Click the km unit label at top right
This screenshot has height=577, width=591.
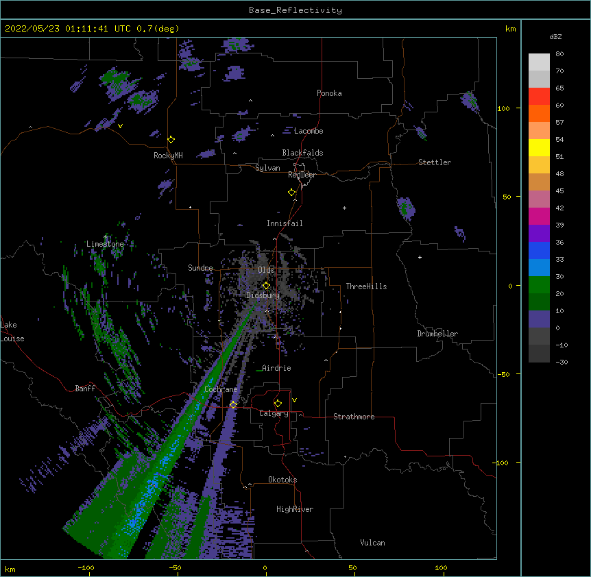coord(511,29)
